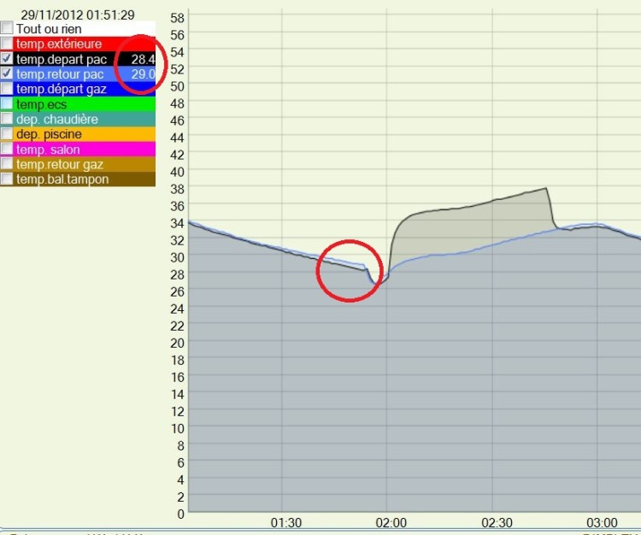Check the temp.retour gaz checkbox
Screen dimensions: 641x535
8,164
